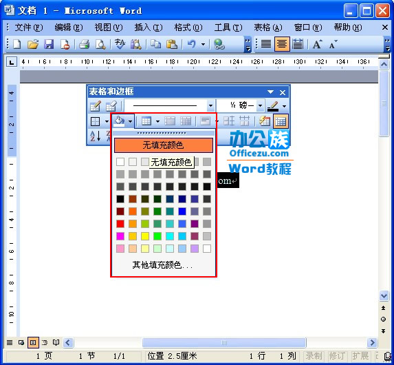Open 其他填充颜色... option
Screen dimensions: 394x365
(x=162, y=265)
